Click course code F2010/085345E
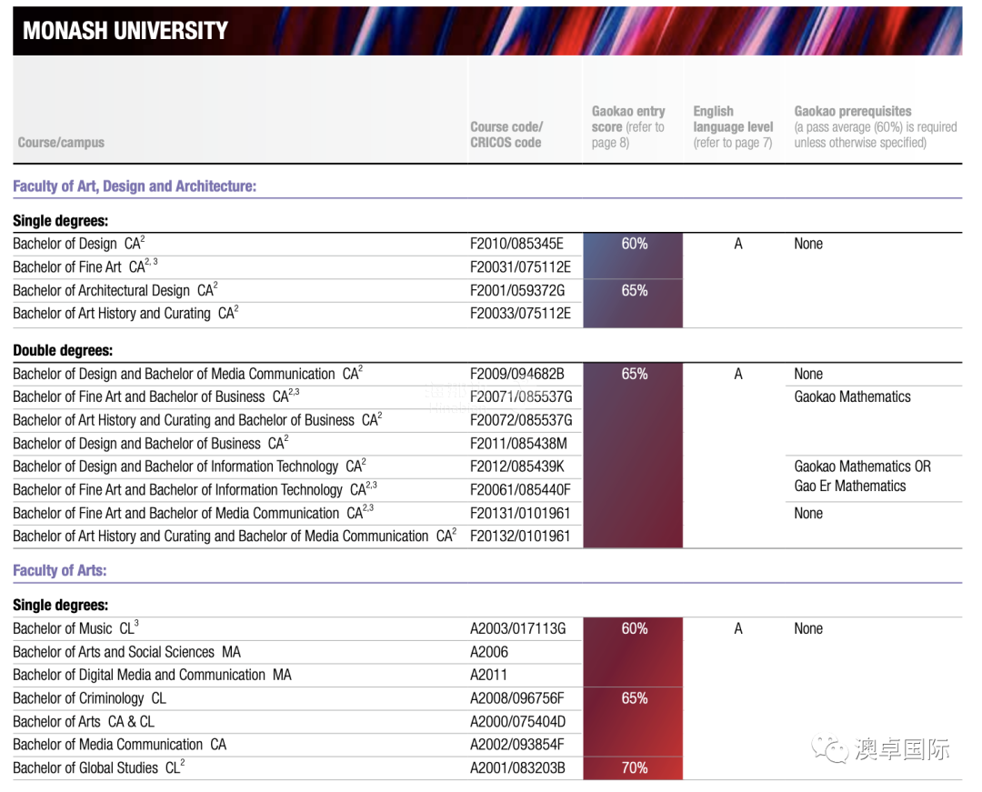The image size is (982, 792). pos(516,244)
